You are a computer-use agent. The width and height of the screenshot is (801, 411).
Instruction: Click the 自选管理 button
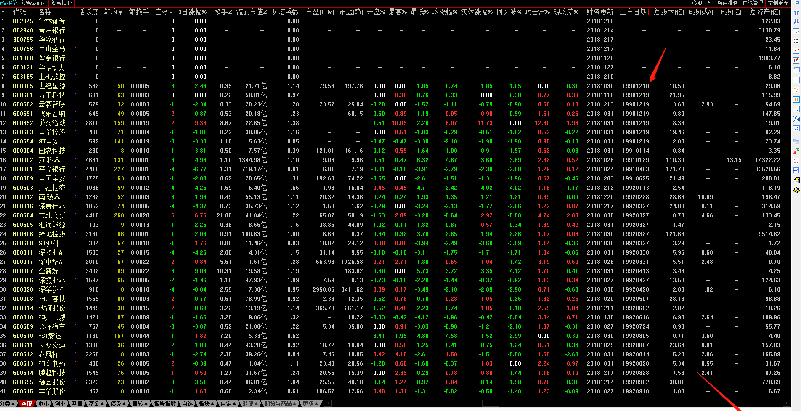pos(753,3)
